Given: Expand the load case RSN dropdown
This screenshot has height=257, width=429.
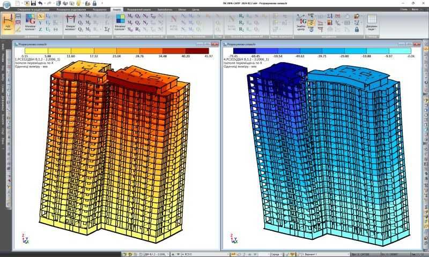Looking at the screenshot, I should tap(205, 254).
